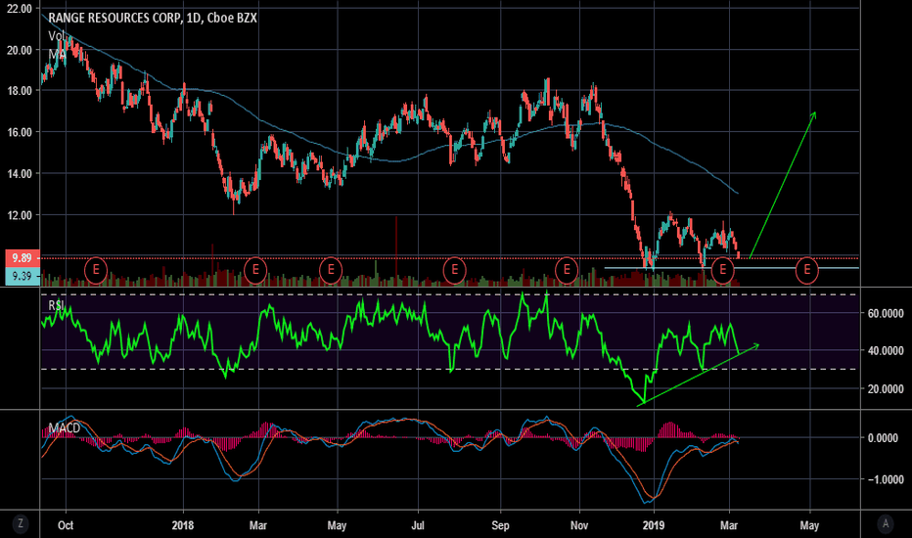
Task: Click the red 9.89 current price label
Action: 23,257
